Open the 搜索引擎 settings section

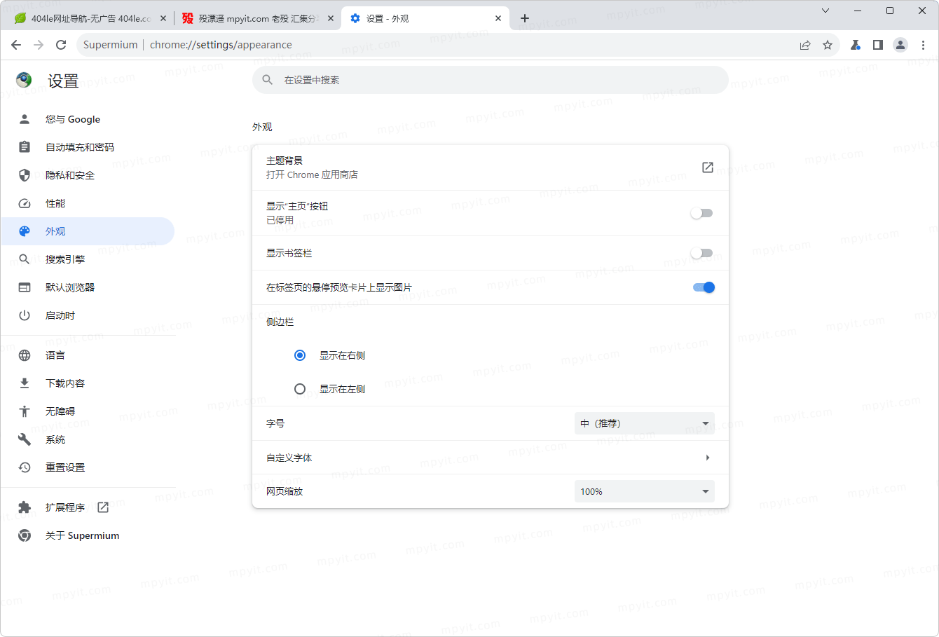[x=88, y=259]
